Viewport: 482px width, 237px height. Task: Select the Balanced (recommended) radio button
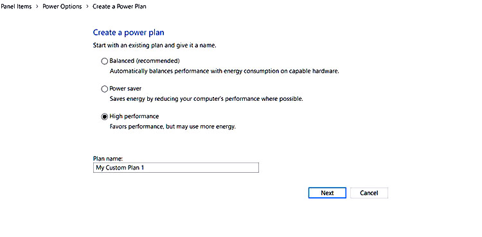[x=105, y=61]
